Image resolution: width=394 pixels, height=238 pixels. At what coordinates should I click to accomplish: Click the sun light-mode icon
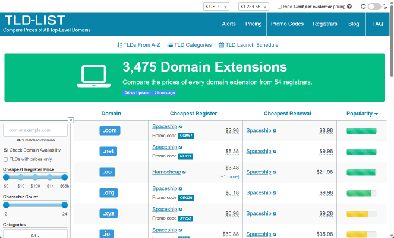coord(363,7)
